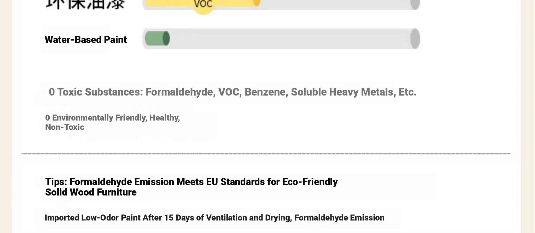Click the empty gray track of the Water-Based Paint bar

click(x=287, y=39)
